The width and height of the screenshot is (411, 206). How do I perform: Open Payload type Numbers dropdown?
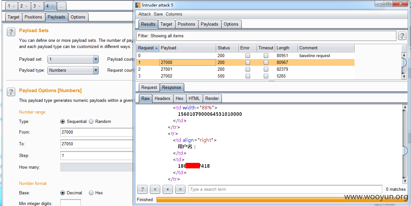point(73,70)
